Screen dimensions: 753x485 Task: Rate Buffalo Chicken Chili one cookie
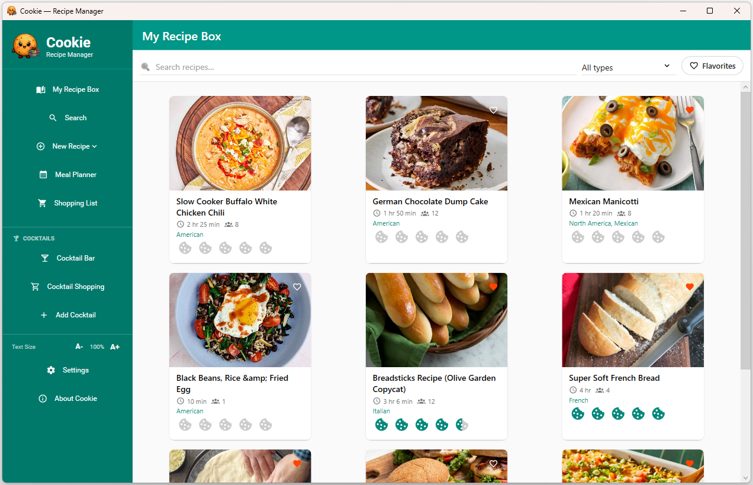tap(185, 248)
